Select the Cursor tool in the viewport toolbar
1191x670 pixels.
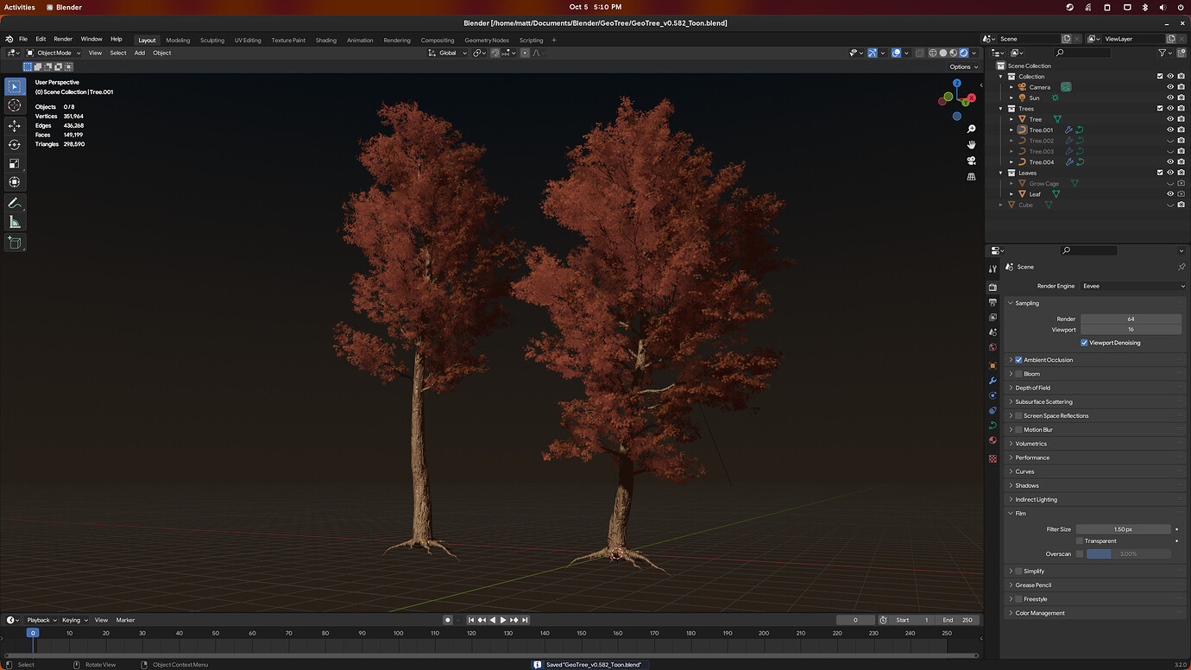(x=14, y=105)
